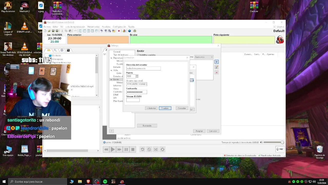Collapse the Emitir tree node
Screen dimensions: 328x185
point(111,79)
